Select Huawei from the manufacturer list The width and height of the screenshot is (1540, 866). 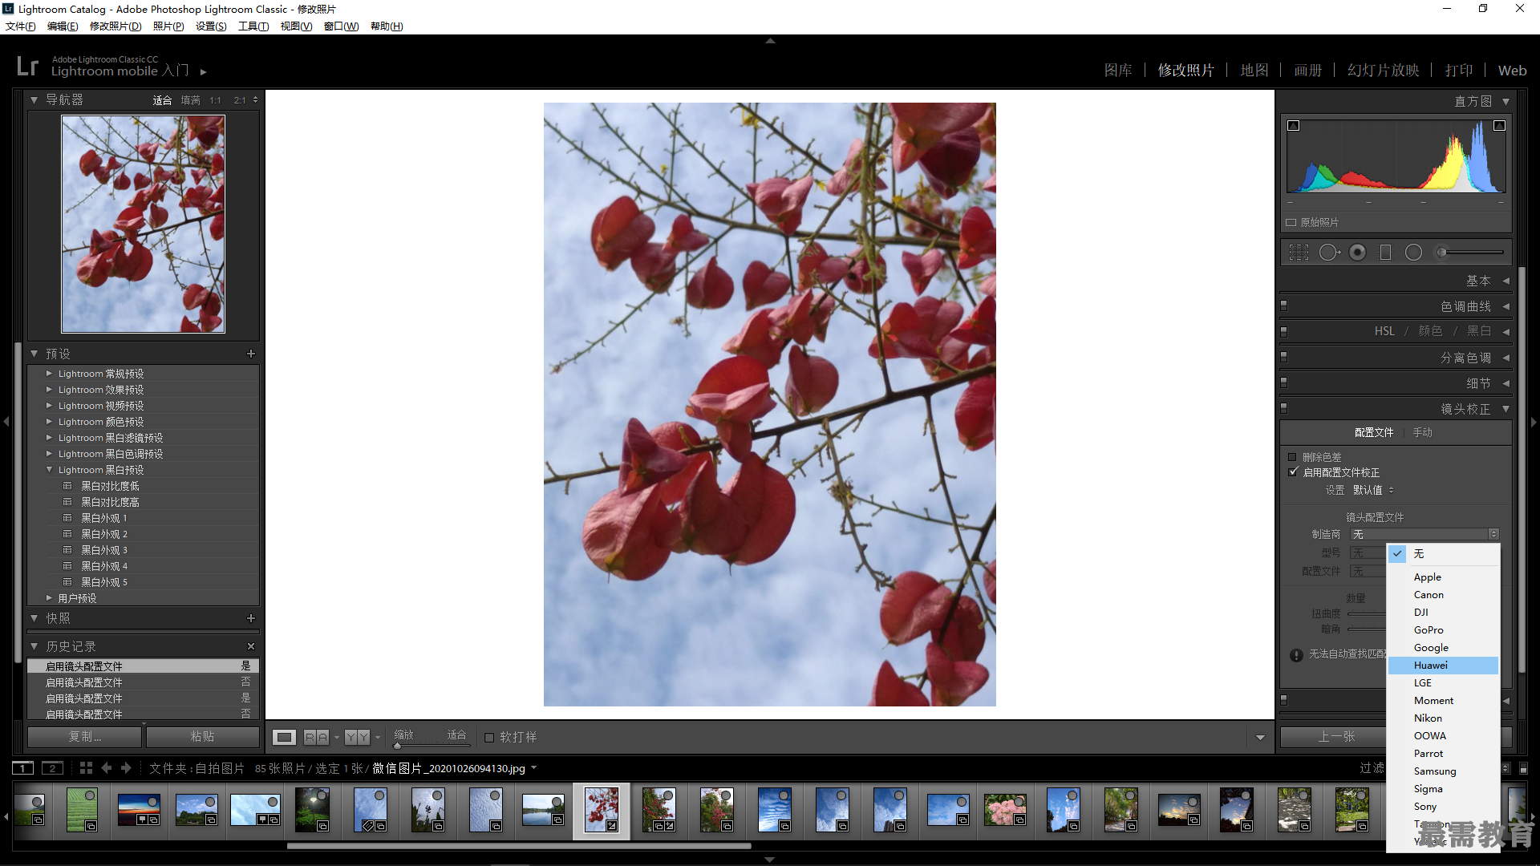(x=1443, y=666)
